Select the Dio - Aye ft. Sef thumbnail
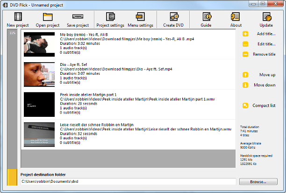The height and width of the screenshot is (193, 286). pyautogui.click(x=39, y=74)
